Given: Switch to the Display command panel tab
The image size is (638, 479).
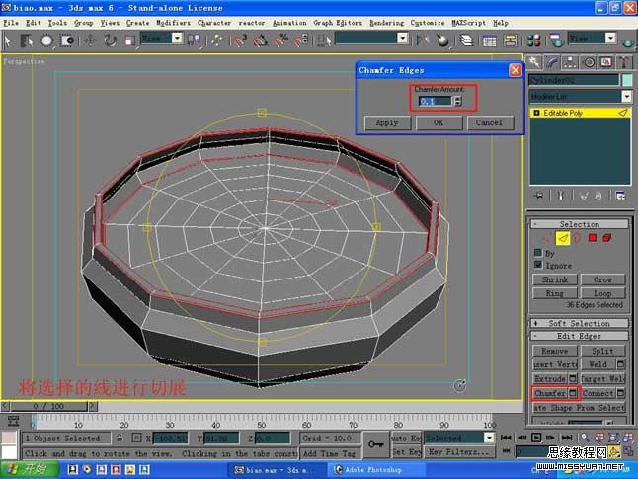Looking at the screenshot, I should coord(606,62).
